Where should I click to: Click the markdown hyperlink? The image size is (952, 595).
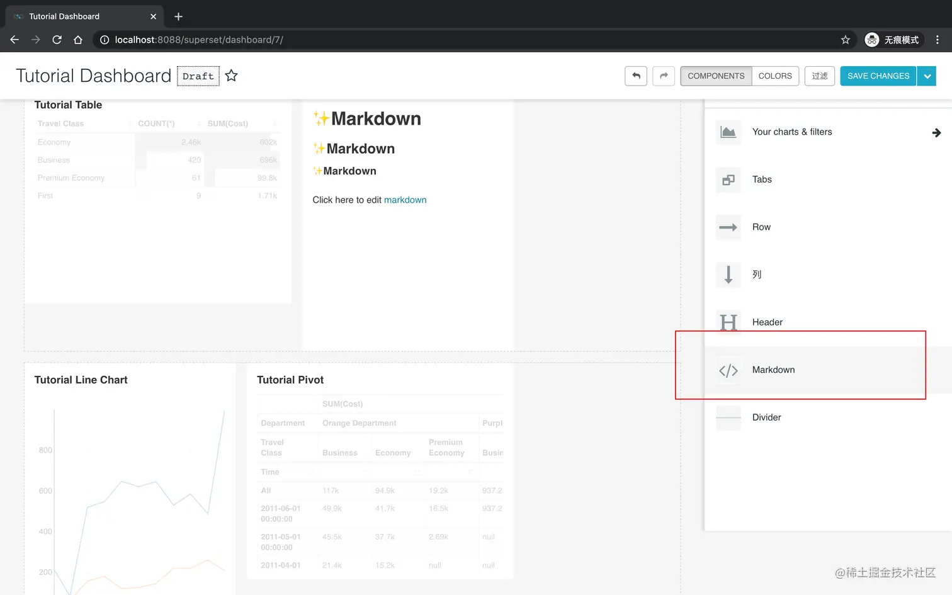(405, 200)
